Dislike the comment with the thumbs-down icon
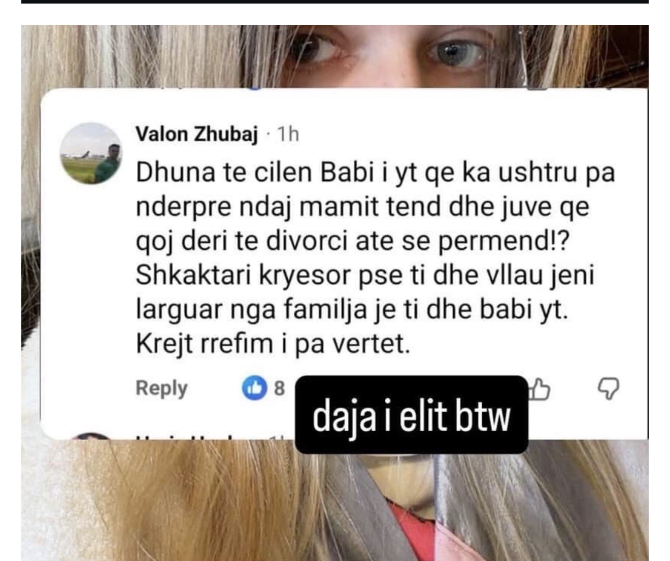 [608, 389]
